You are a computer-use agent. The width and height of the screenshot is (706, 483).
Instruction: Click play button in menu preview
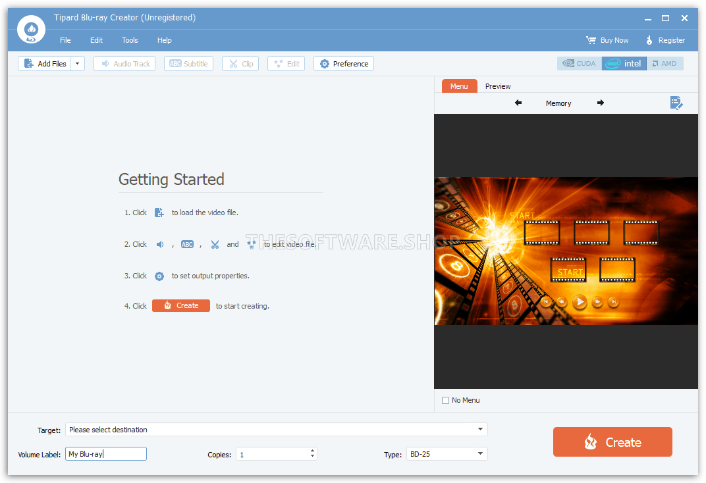[580, 302]
